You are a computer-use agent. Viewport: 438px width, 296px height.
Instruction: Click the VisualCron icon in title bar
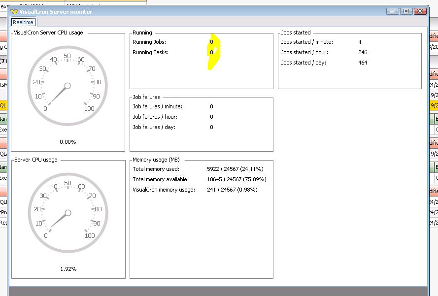[14, 12]
